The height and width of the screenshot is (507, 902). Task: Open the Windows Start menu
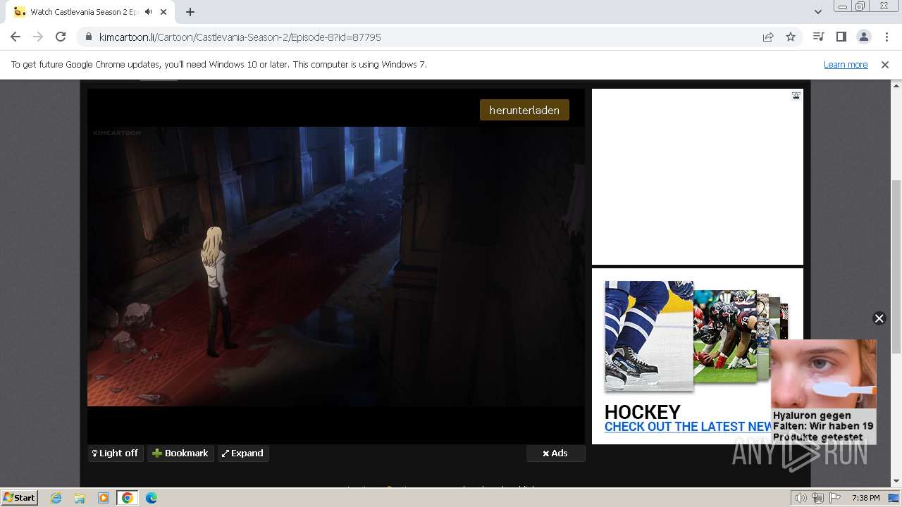(x=20, y=497)
